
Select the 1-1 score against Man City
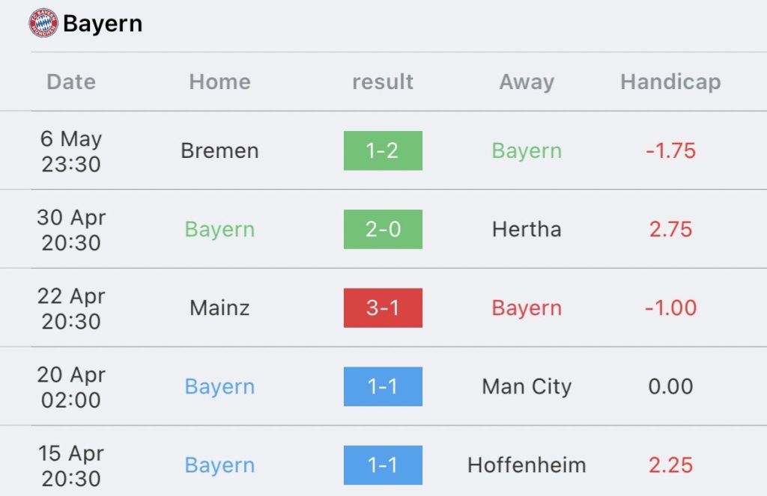pyautogui.click(x=383, y=387)
